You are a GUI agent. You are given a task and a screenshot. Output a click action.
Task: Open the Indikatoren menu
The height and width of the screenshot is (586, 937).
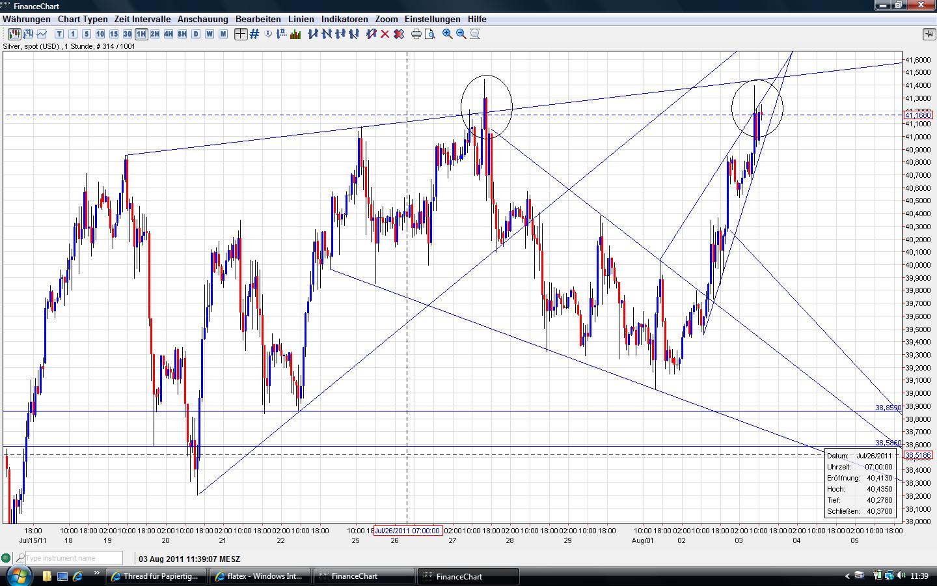point(345,20)
